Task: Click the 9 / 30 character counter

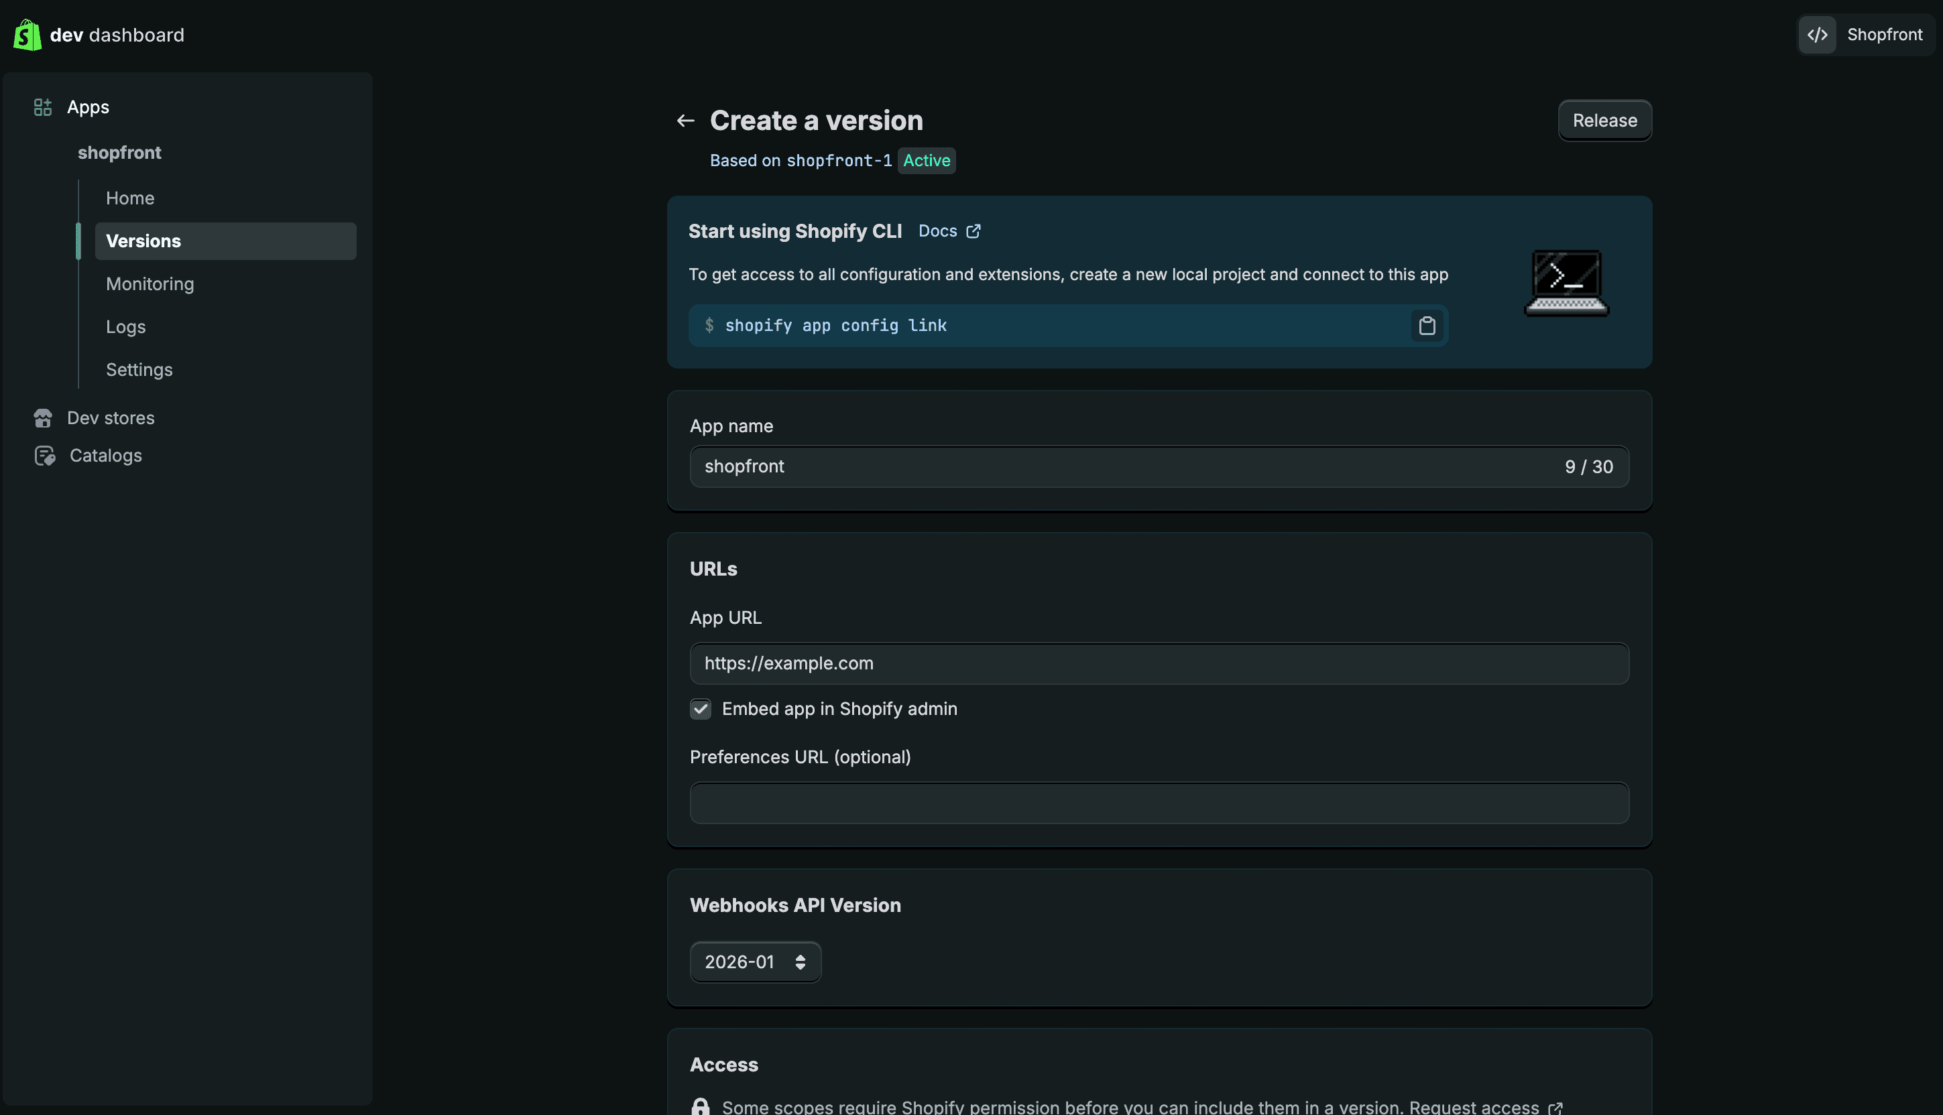Action: pos(1589,467)
